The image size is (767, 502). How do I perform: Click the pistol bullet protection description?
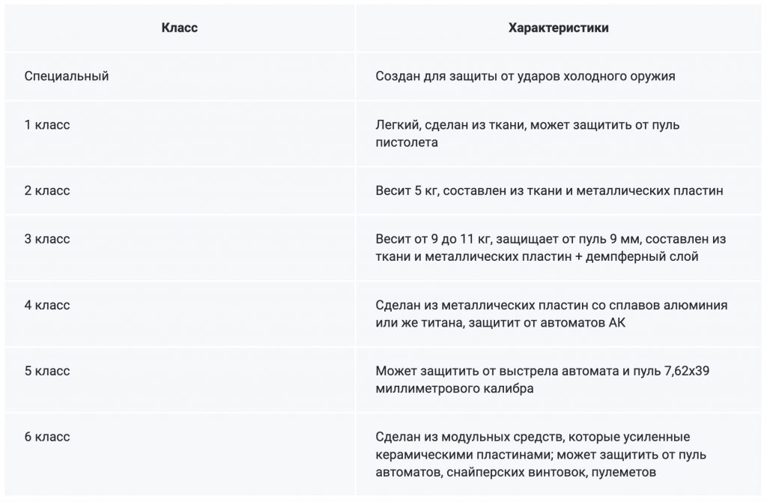pyautogui.click(x=527, y=133)
